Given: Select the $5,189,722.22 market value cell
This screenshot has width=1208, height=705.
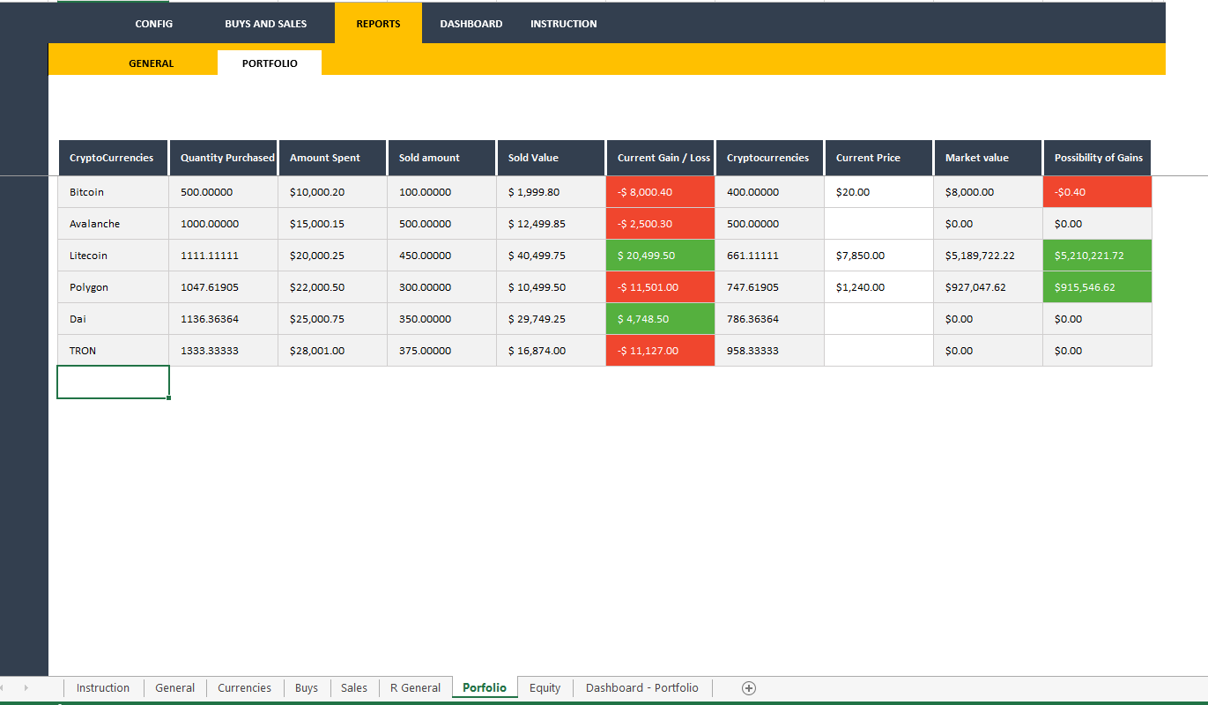Looking at the screenshot, I should click(988, 256).
